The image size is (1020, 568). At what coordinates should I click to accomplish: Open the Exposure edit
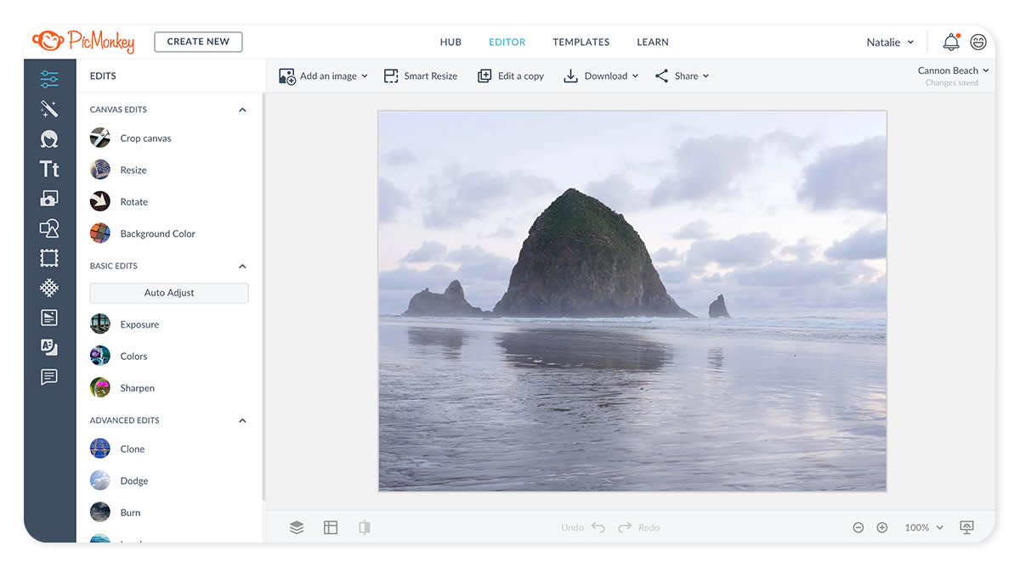[125, 324]
